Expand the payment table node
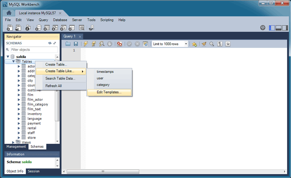 point(19,123)
